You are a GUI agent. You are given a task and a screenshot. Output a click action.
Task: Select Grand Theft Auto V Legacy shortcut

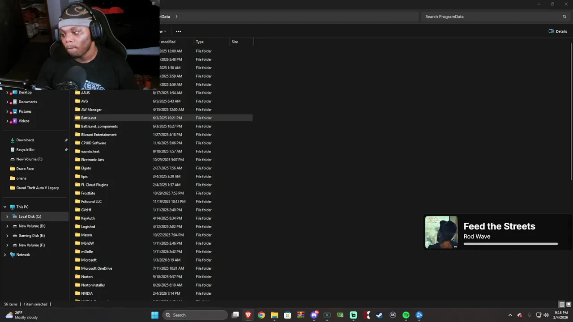(38, 188)
